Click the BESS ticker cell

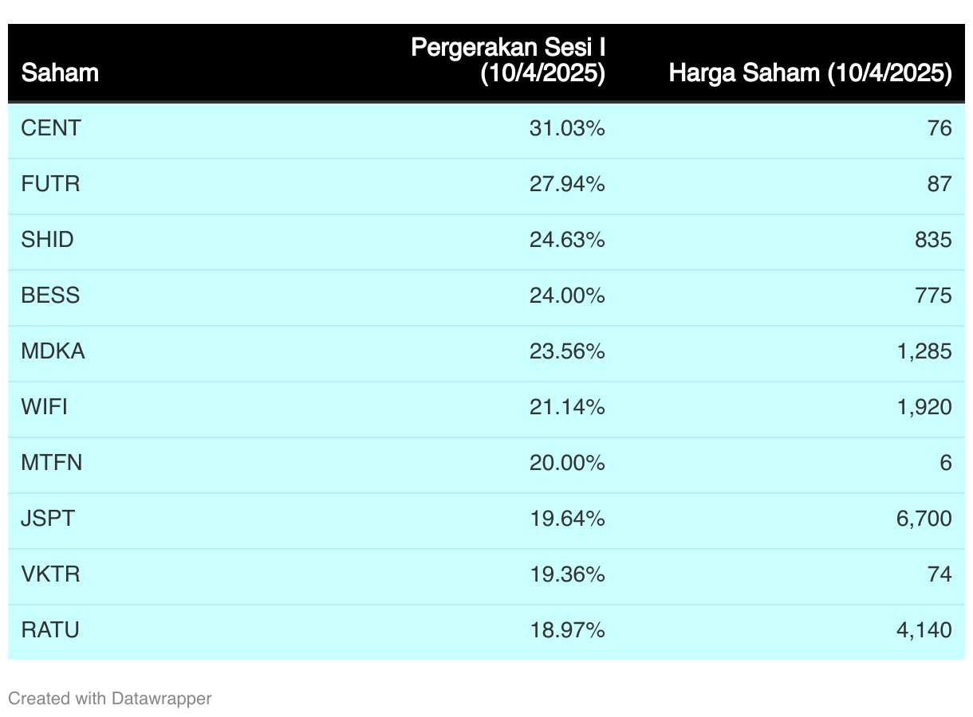pyautogui.click(x=51, y=296)
